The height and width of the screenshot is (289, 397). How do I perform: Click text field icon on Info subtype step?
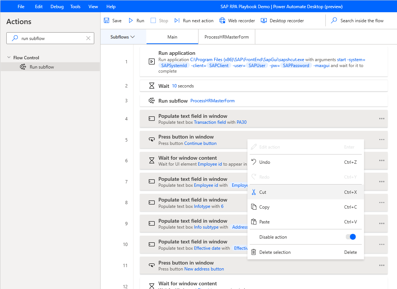click(152, 223)
